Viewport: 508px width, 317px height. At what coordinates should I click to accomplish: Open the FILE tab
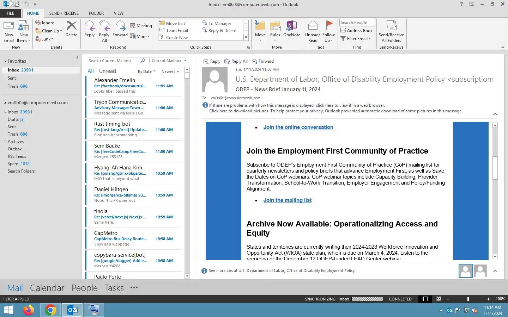(11, 13)
